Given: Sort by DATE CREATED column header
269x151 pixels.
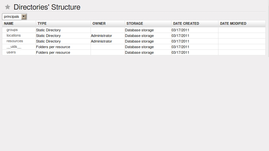Looking at the screenshot, I should click(x=186, y=24).
